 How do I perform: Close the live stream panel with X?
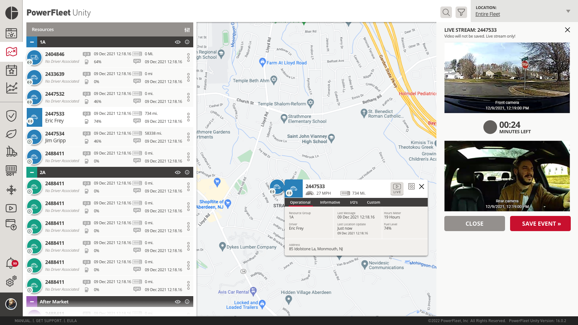click(x=568, y=30)
